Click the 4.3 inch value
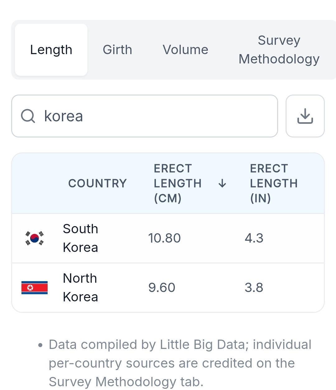336x390 pixels. (x=254, y=238)
